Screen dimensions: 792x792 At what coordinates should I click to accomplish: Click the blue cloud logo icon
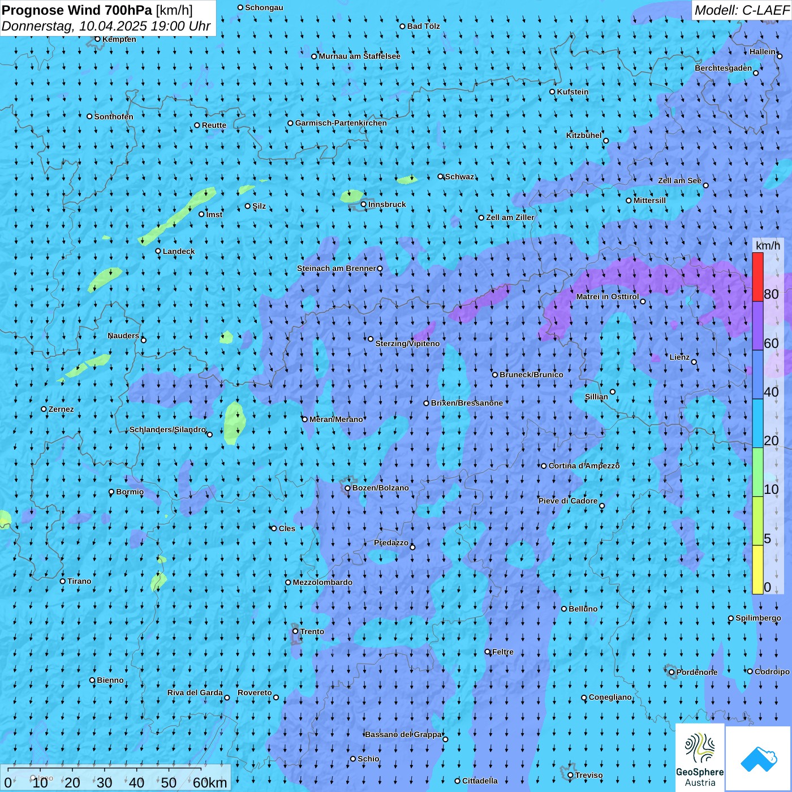click(759, 759)
